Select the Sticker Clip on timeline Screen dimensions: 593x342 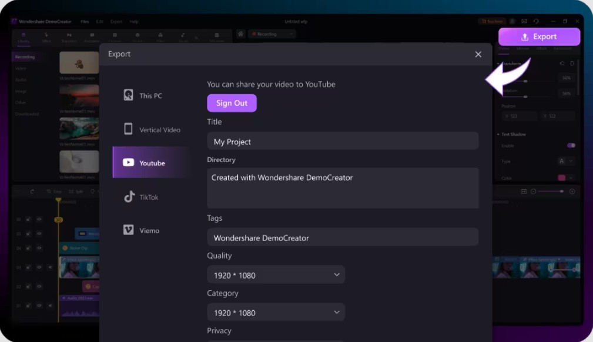(x=79, y=248)
